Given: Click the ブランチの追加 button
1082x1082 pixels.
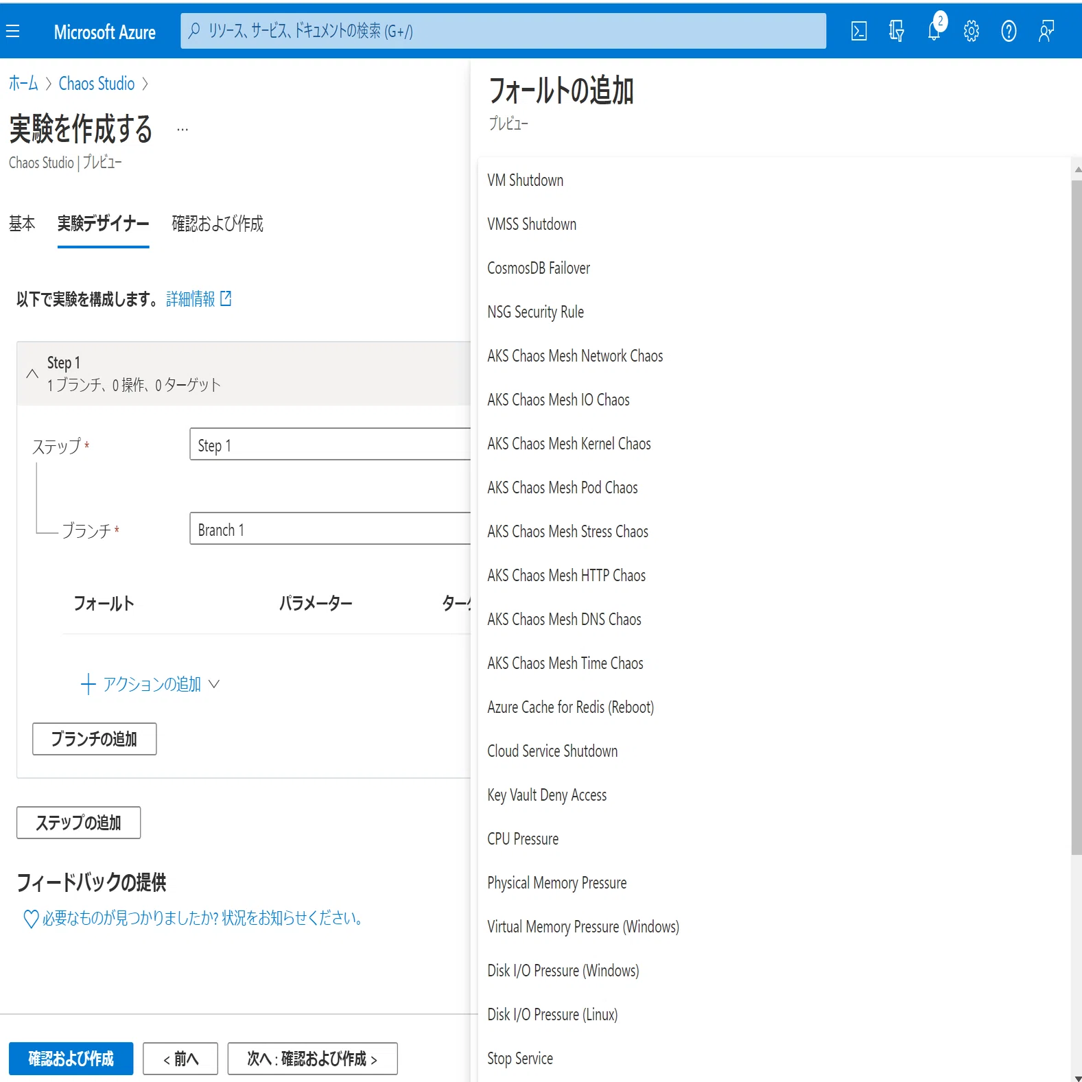Looking at the screenshot, I should click(x=95, y=739).
